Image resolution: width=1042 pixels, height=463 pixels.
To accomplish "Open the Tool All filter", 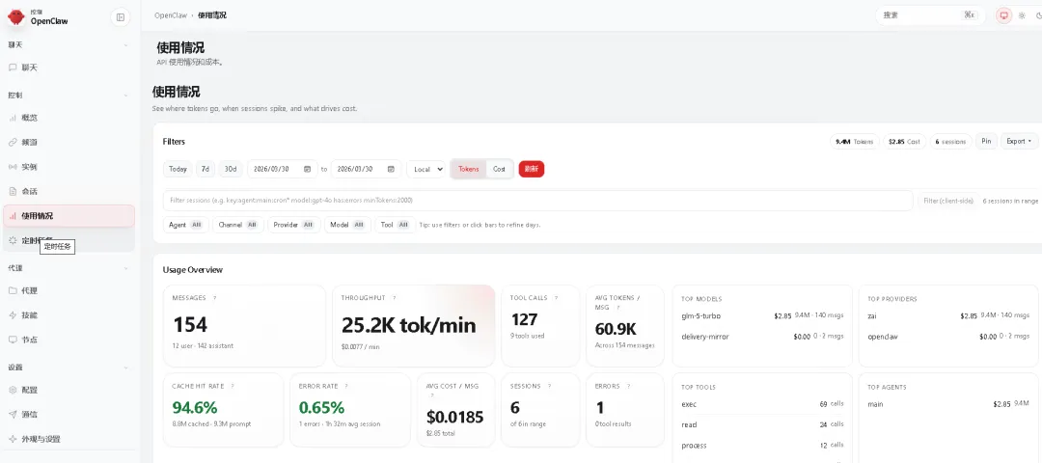I will pos(395,225).
